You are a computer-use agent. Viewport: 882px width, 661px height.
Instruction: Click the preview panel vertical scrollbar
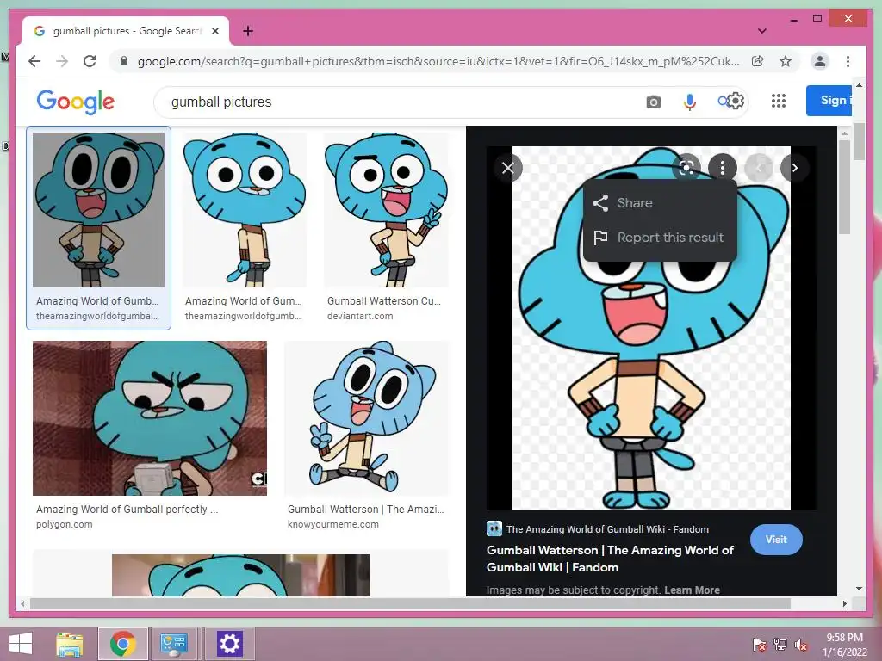coord(844,187)
